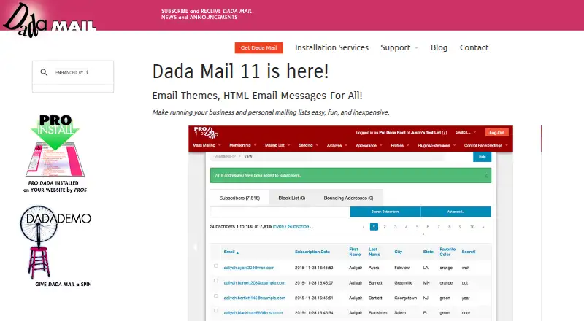Open the Give Dada Mail a Spin link

click(64, 284)
